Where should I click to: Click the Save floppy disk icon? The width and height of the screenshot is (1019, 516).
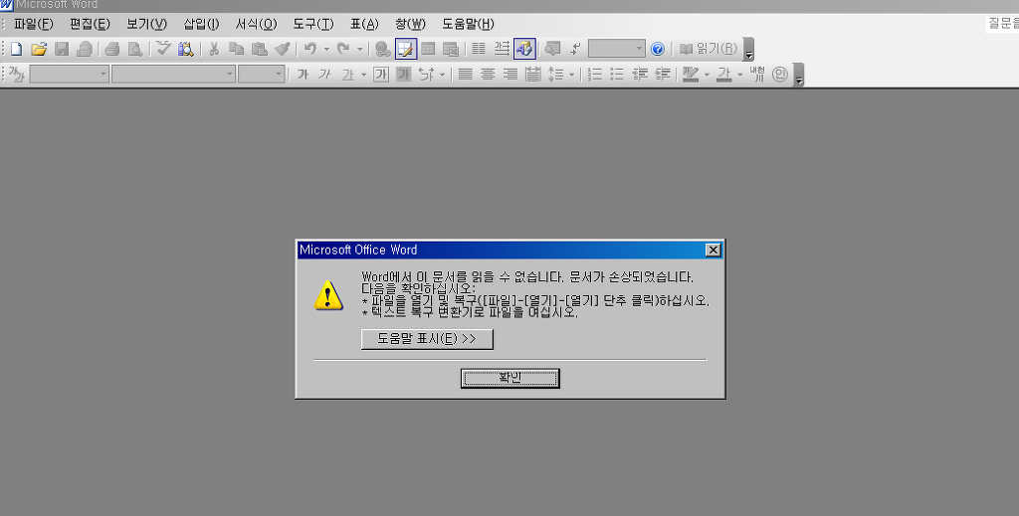(x=62, y=49)
